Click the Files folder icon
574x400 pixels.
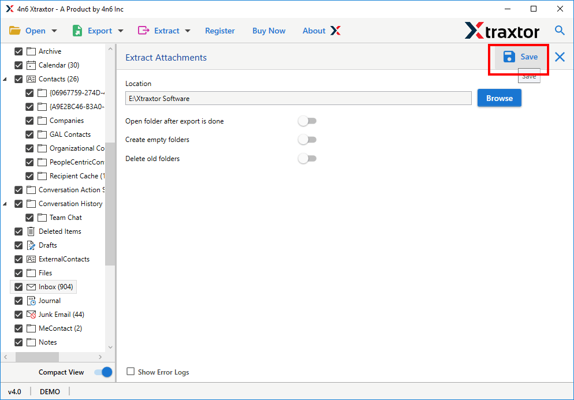click(x=31, y=273)
